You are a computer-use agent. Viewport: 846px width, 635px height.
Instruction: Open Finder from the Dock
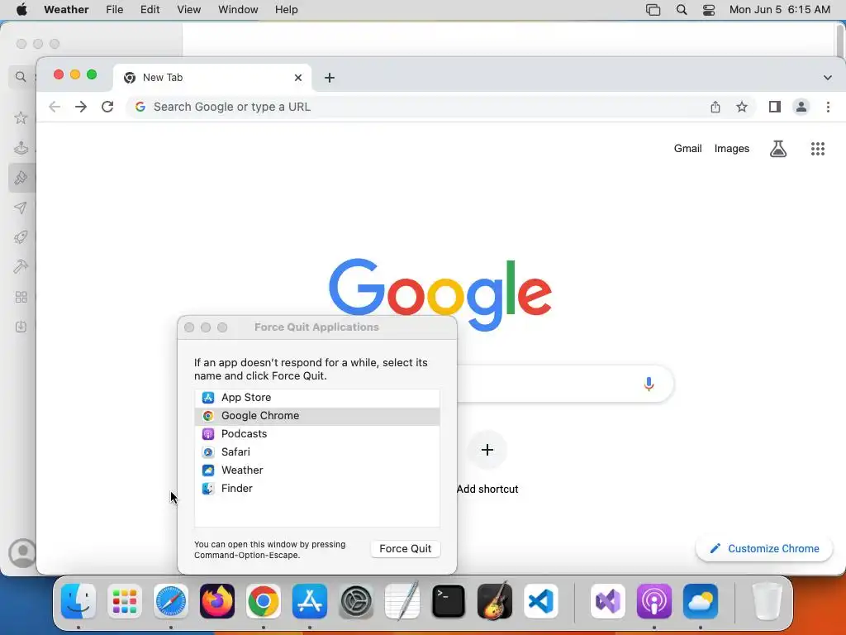click(78, 601)
